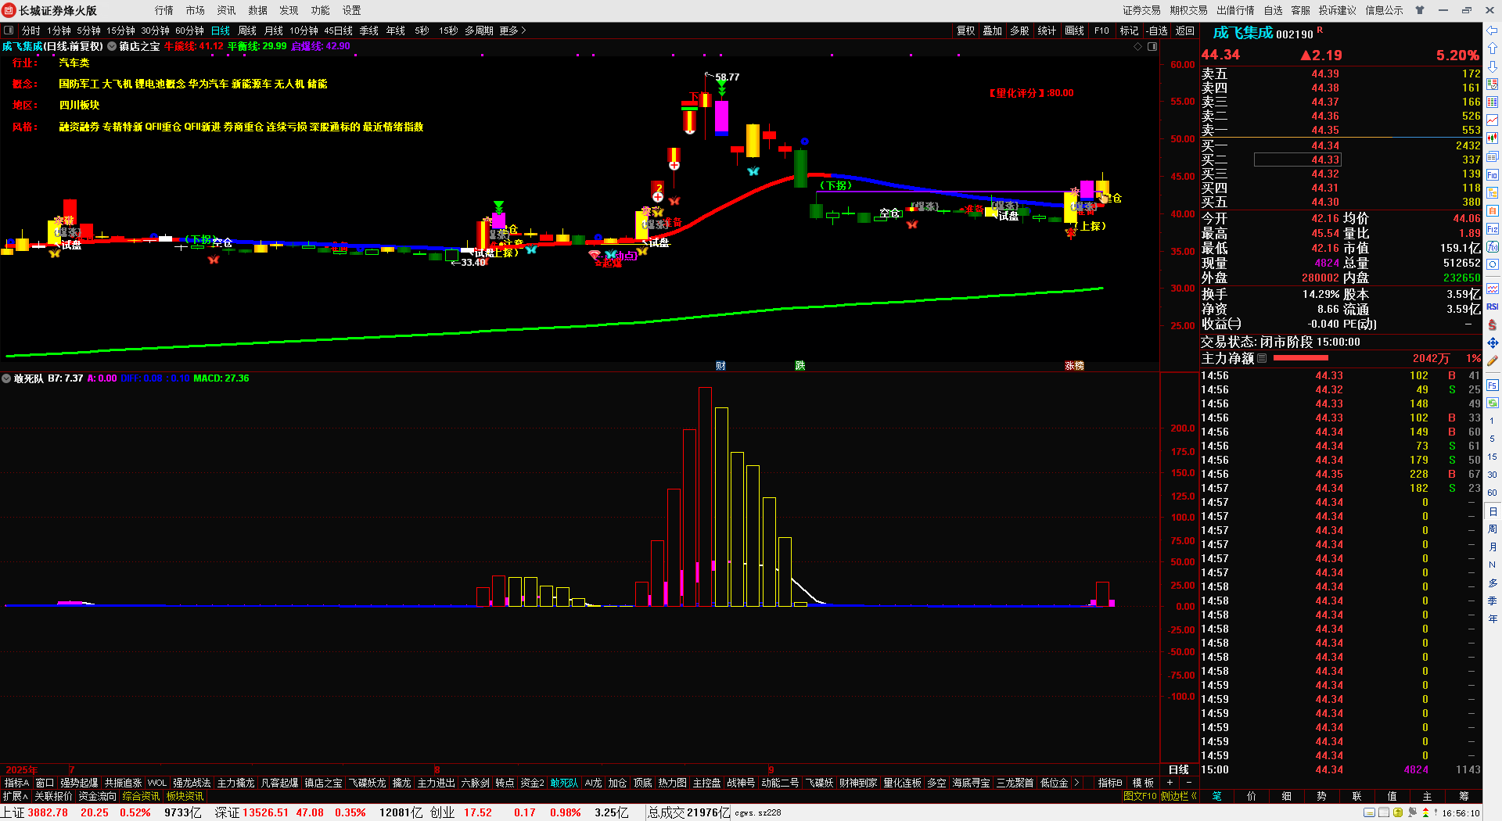Viewport: 1502px width, 821px height.
Task: Click the 返回 button
Action: 1185,30
